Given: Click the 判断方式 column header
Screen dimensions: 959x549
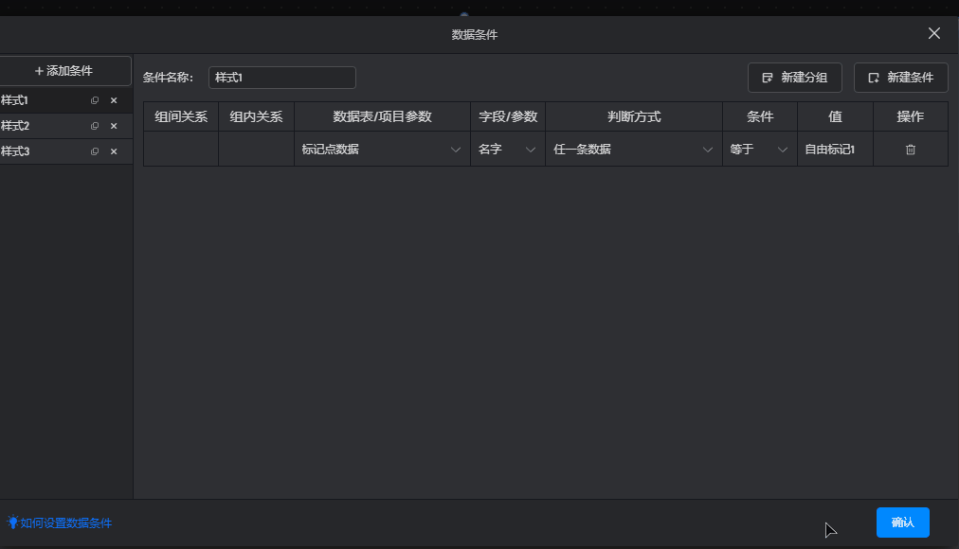Looking at the screenshot, I should (634, 116).
